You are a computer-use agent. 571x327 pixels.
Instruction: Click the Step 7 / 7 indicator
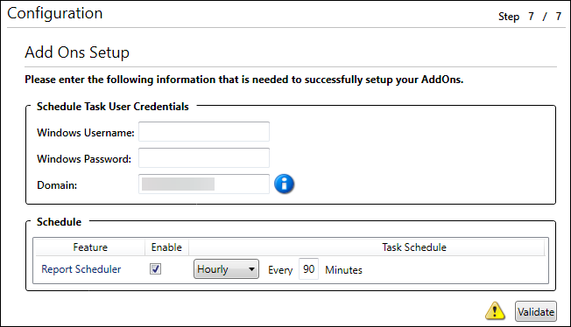[x=530, y=17]
